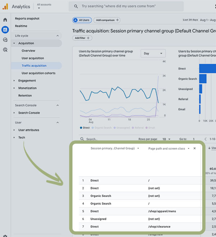
Task: Click the Add filter button
Action: pos(82,38)
